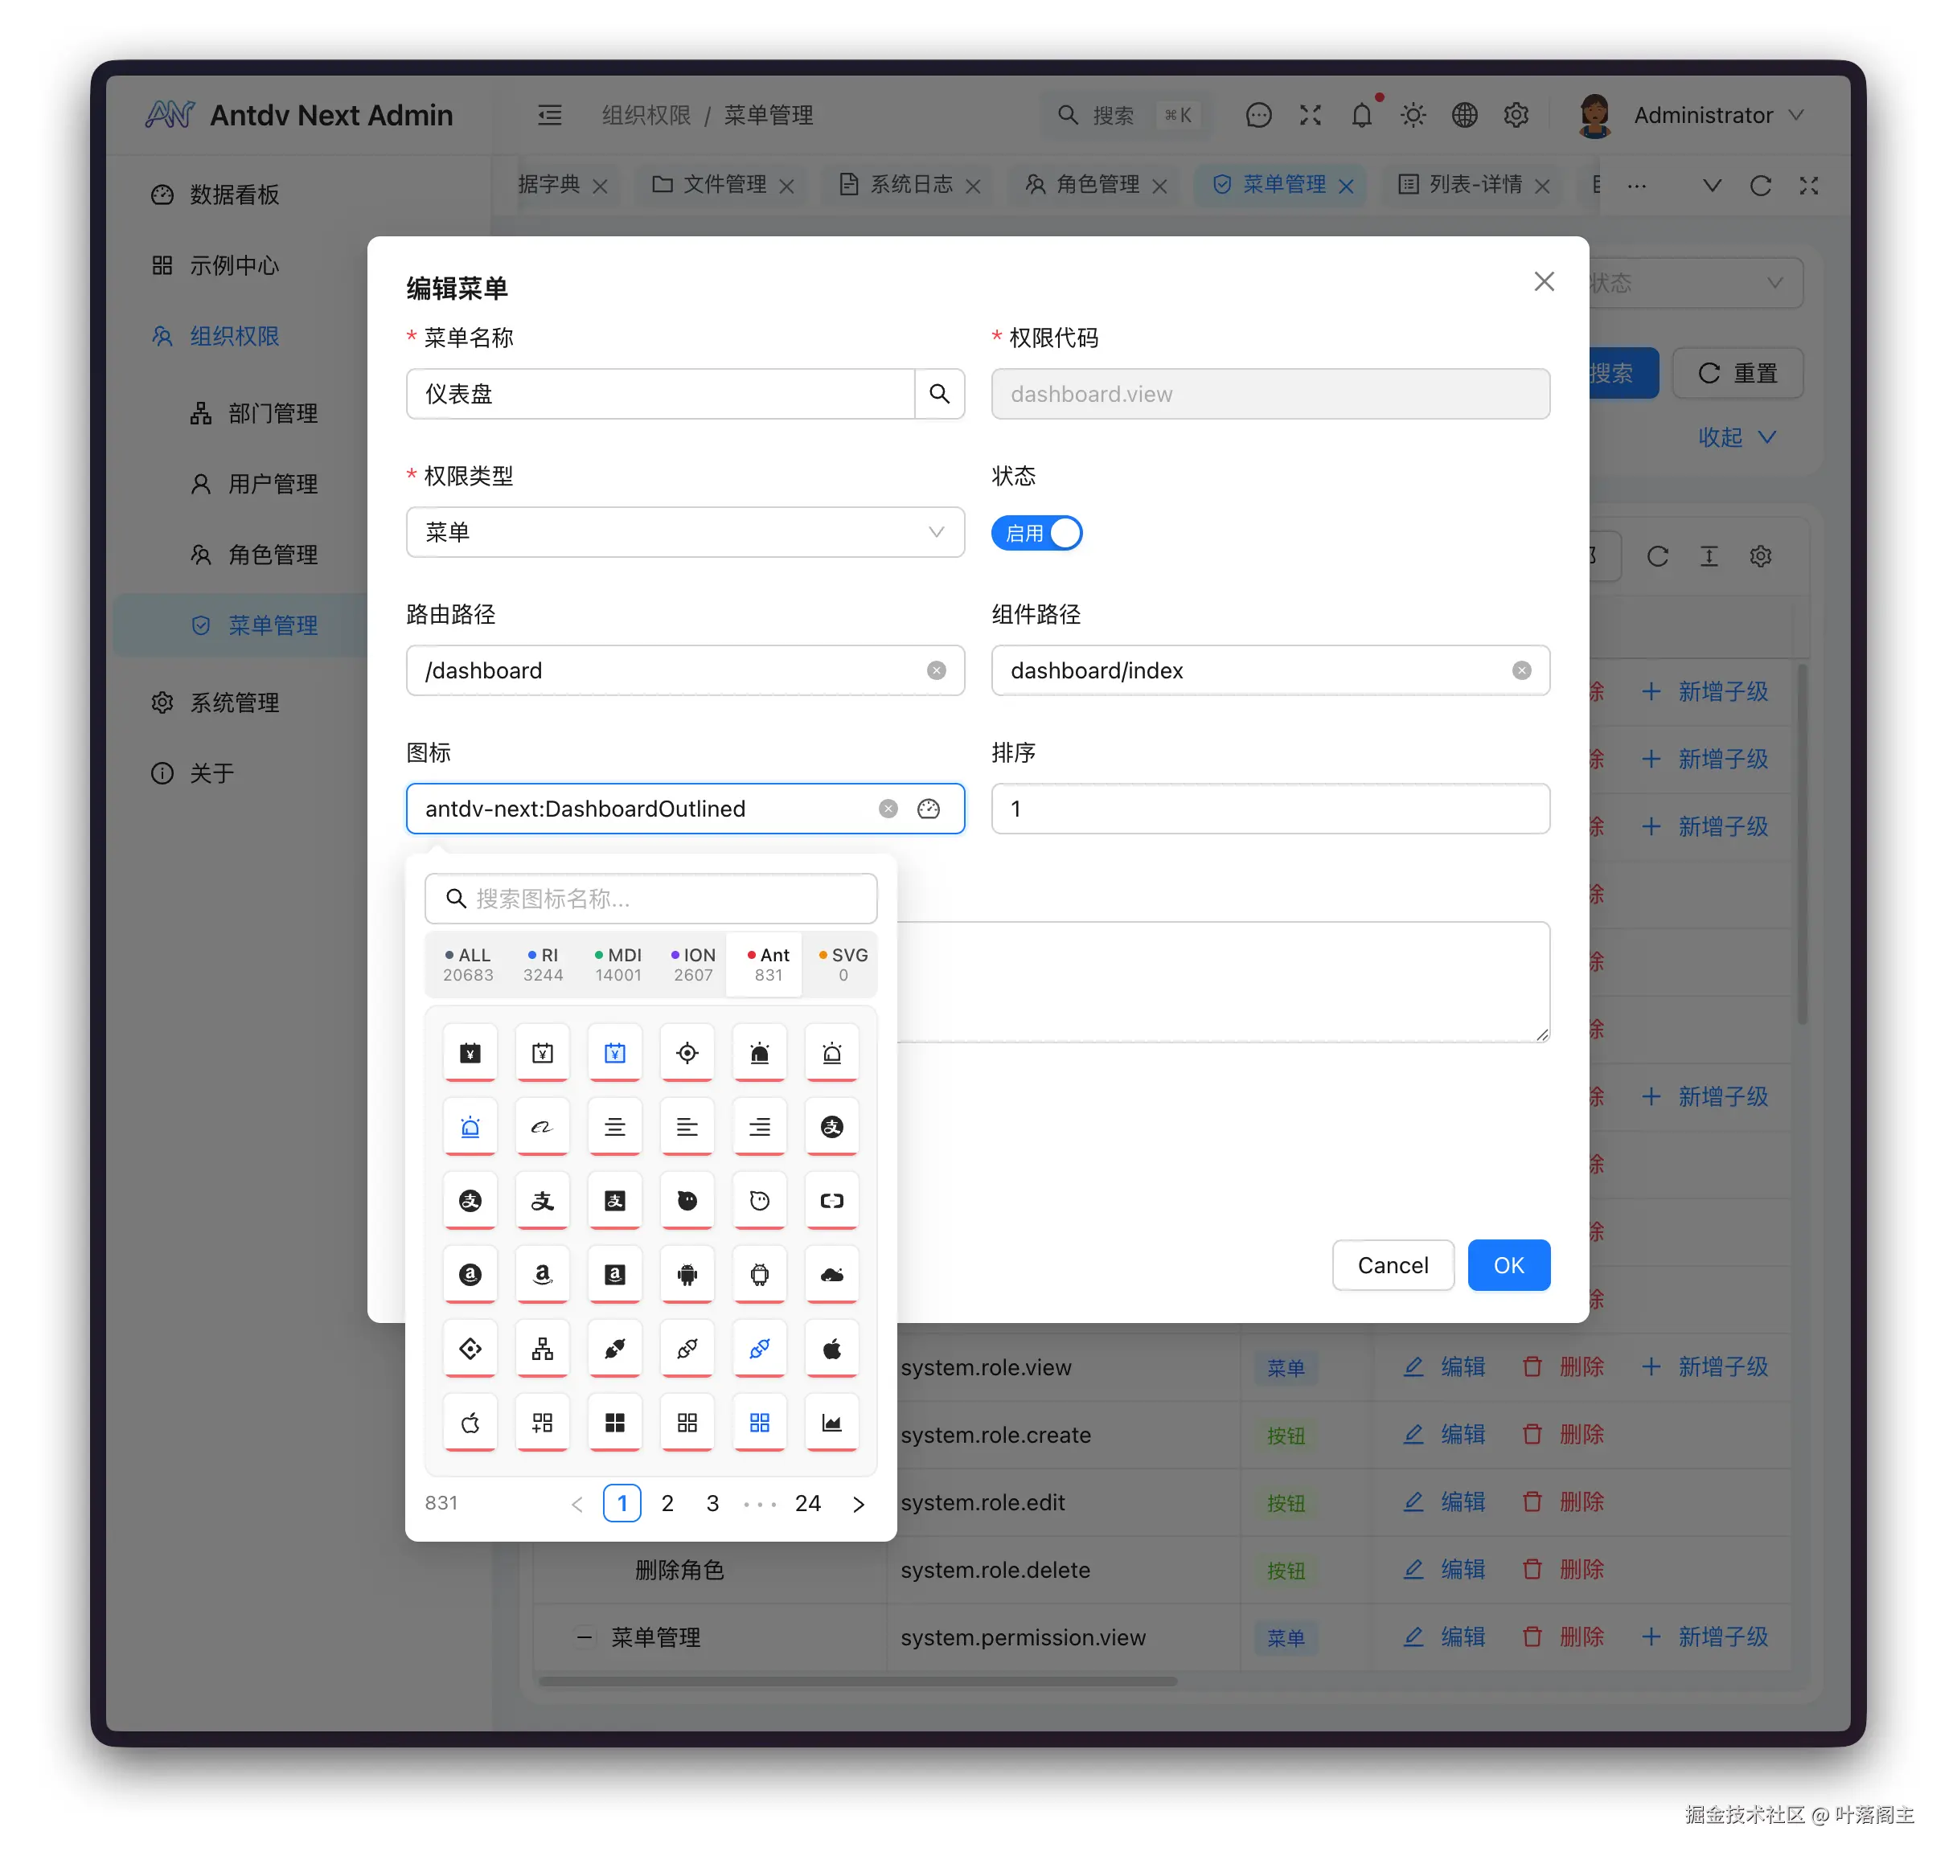Click 重置 to reset filters
Viewport: 1957px width, 1868px height.
(1737, 372)
